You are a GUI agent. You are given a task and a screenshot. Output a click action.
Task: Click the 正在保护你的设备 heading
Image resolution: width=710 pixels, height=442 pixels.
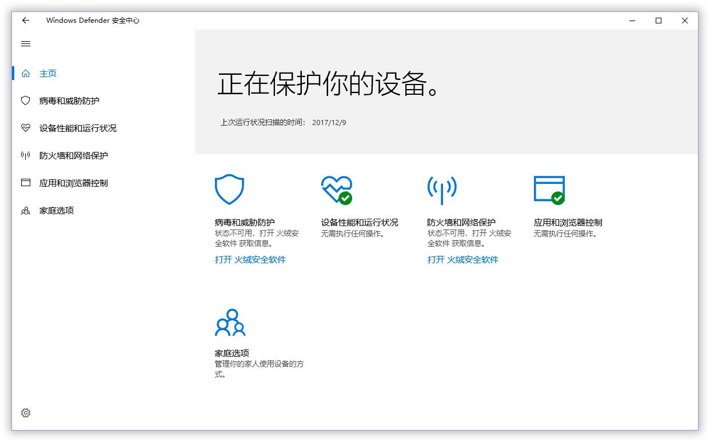tap(329, 84)
